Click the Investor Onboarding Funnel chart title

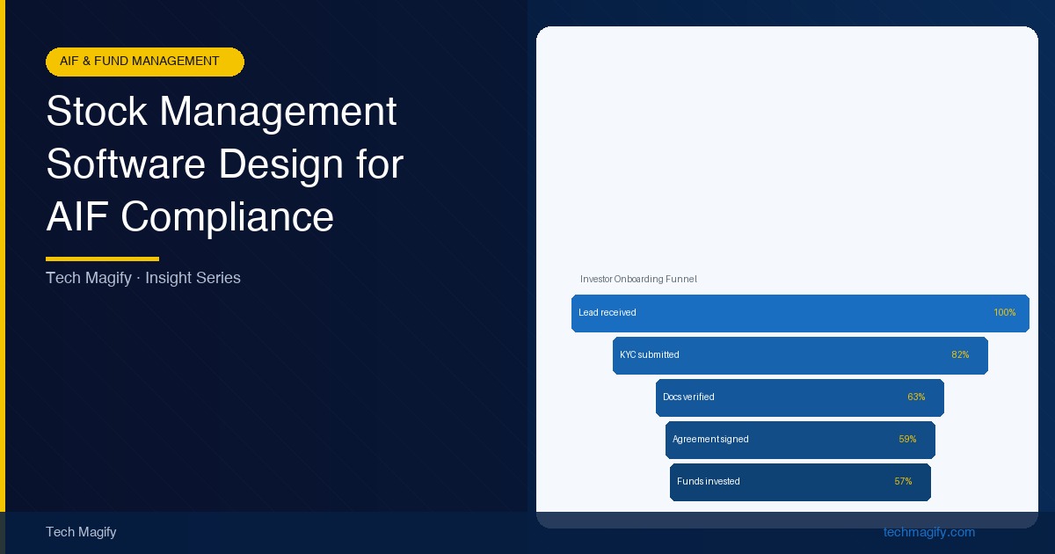638,279
